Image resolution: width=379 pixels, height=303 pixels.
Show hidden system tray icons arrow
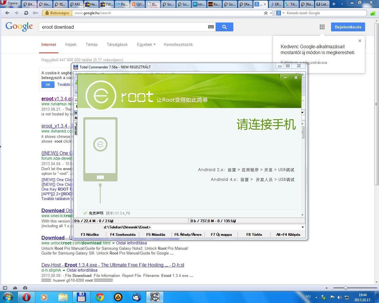[317, 297]
